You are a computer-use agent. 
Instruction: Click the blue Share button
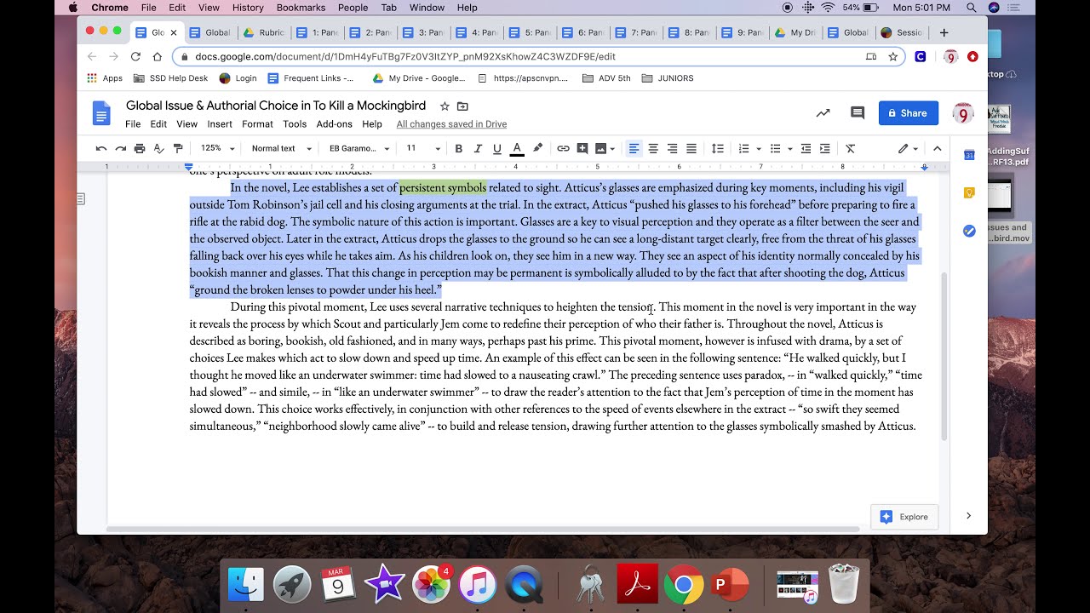pyautogui.click(x=908, y=113)
